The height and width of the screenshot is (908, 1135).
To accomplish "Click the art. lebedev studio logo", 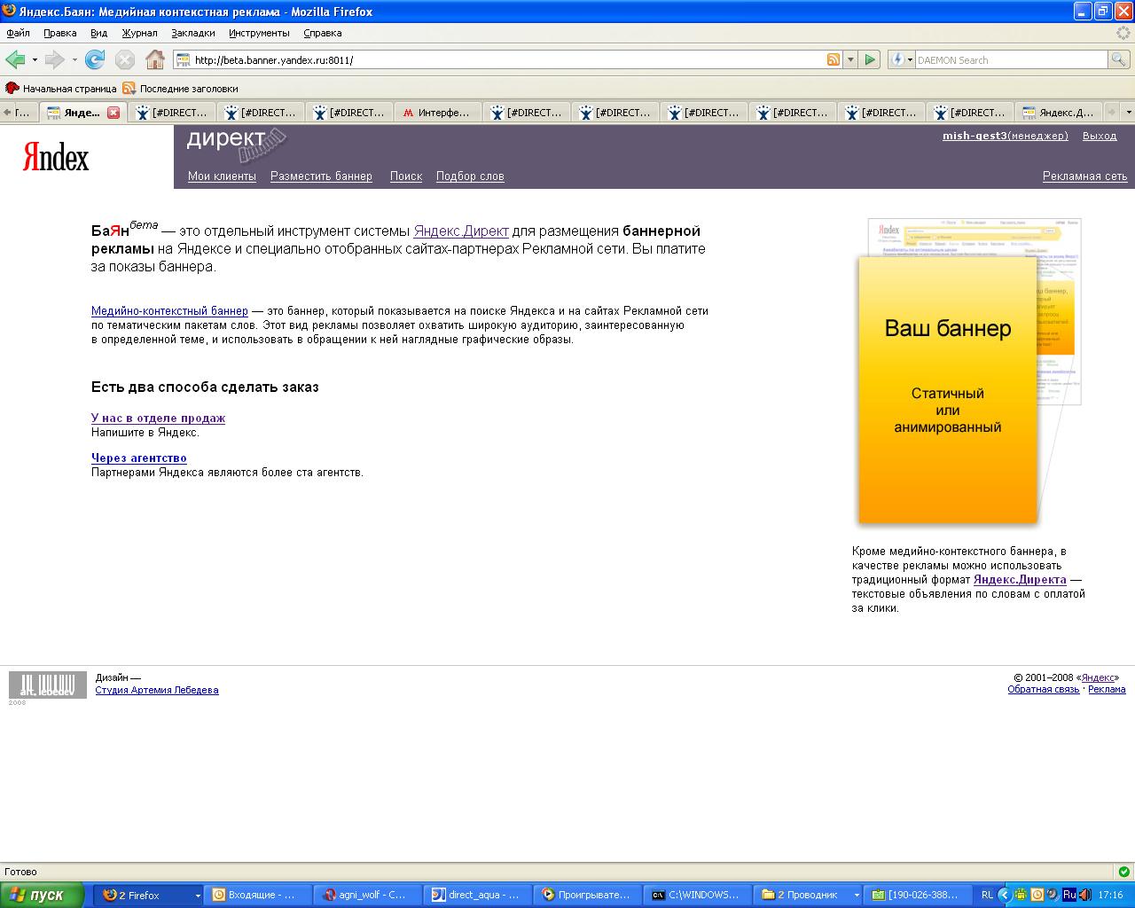I will tap(48, 685).
